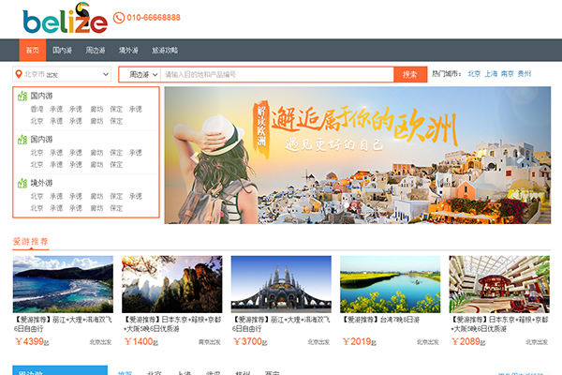Click hot city link 上海
Image resolution: width=562 pixels, height=375 pixels.
pyautogui.click(x=491, y=74)
